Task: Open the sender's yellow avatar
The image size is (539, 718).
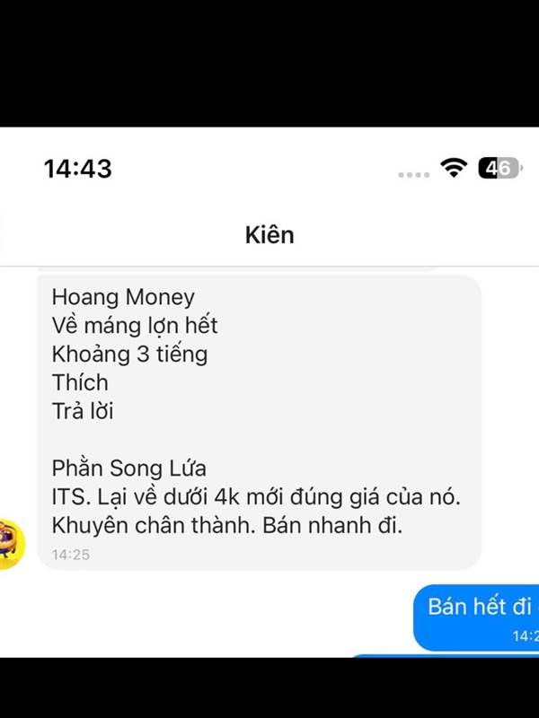Action: pyautogui.click(x=11, y=545)
